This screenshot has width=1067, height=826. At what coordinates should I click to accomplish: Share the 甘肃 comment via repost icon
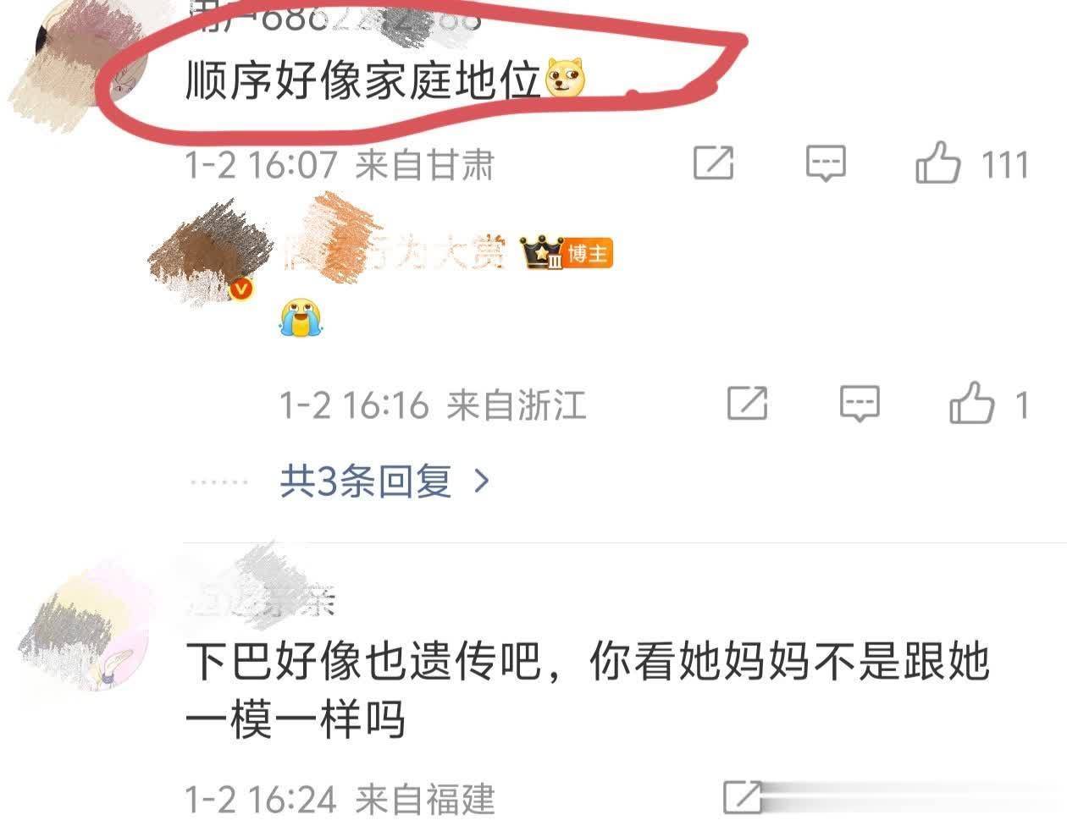(x=713, y=162)
